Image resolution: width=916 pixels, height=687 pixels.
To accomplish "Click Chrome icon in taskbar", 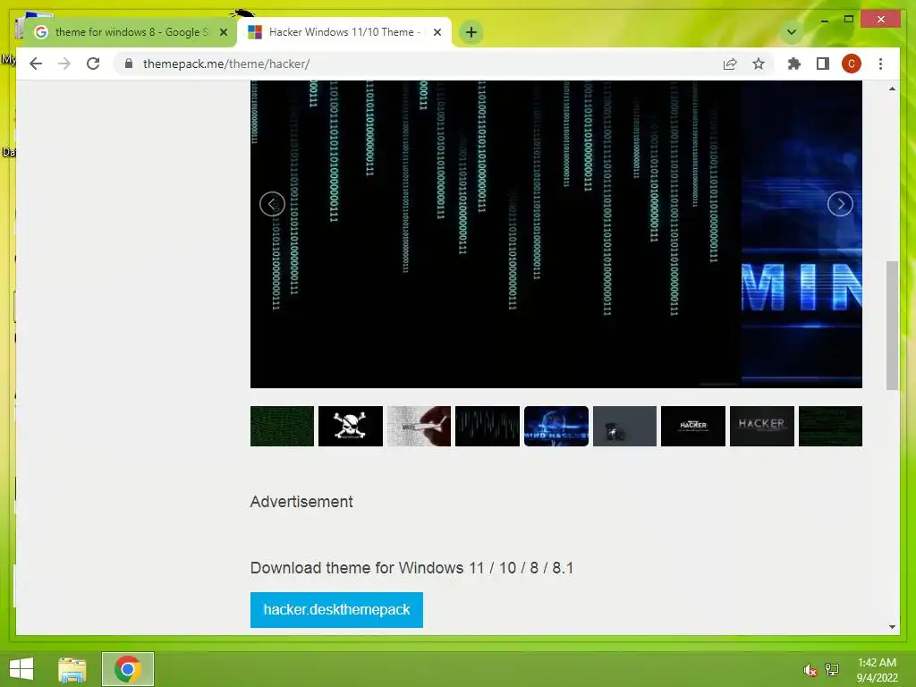I will click(x=128, y=669).
